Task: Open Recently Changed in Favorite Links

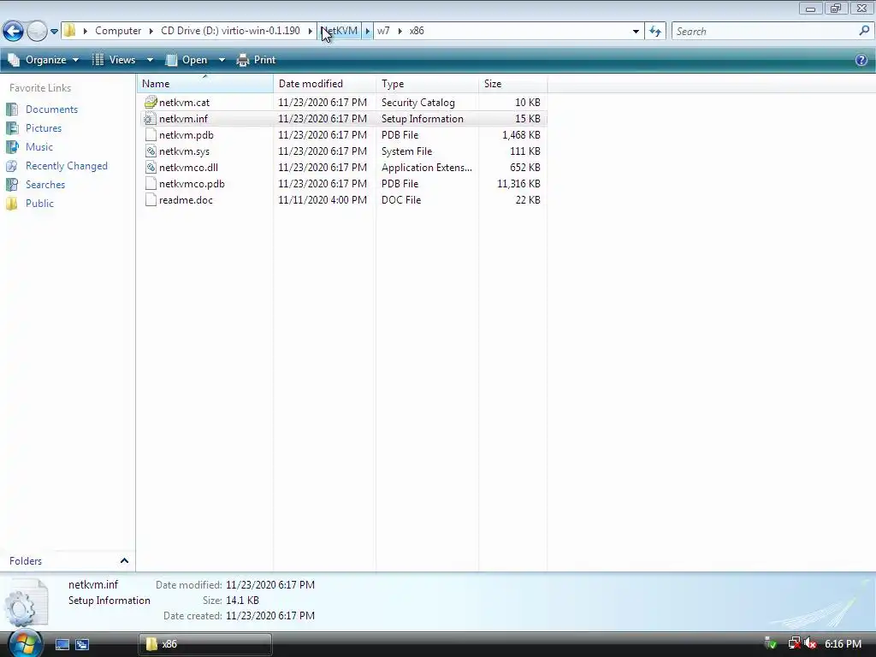Action: [67, 166]
